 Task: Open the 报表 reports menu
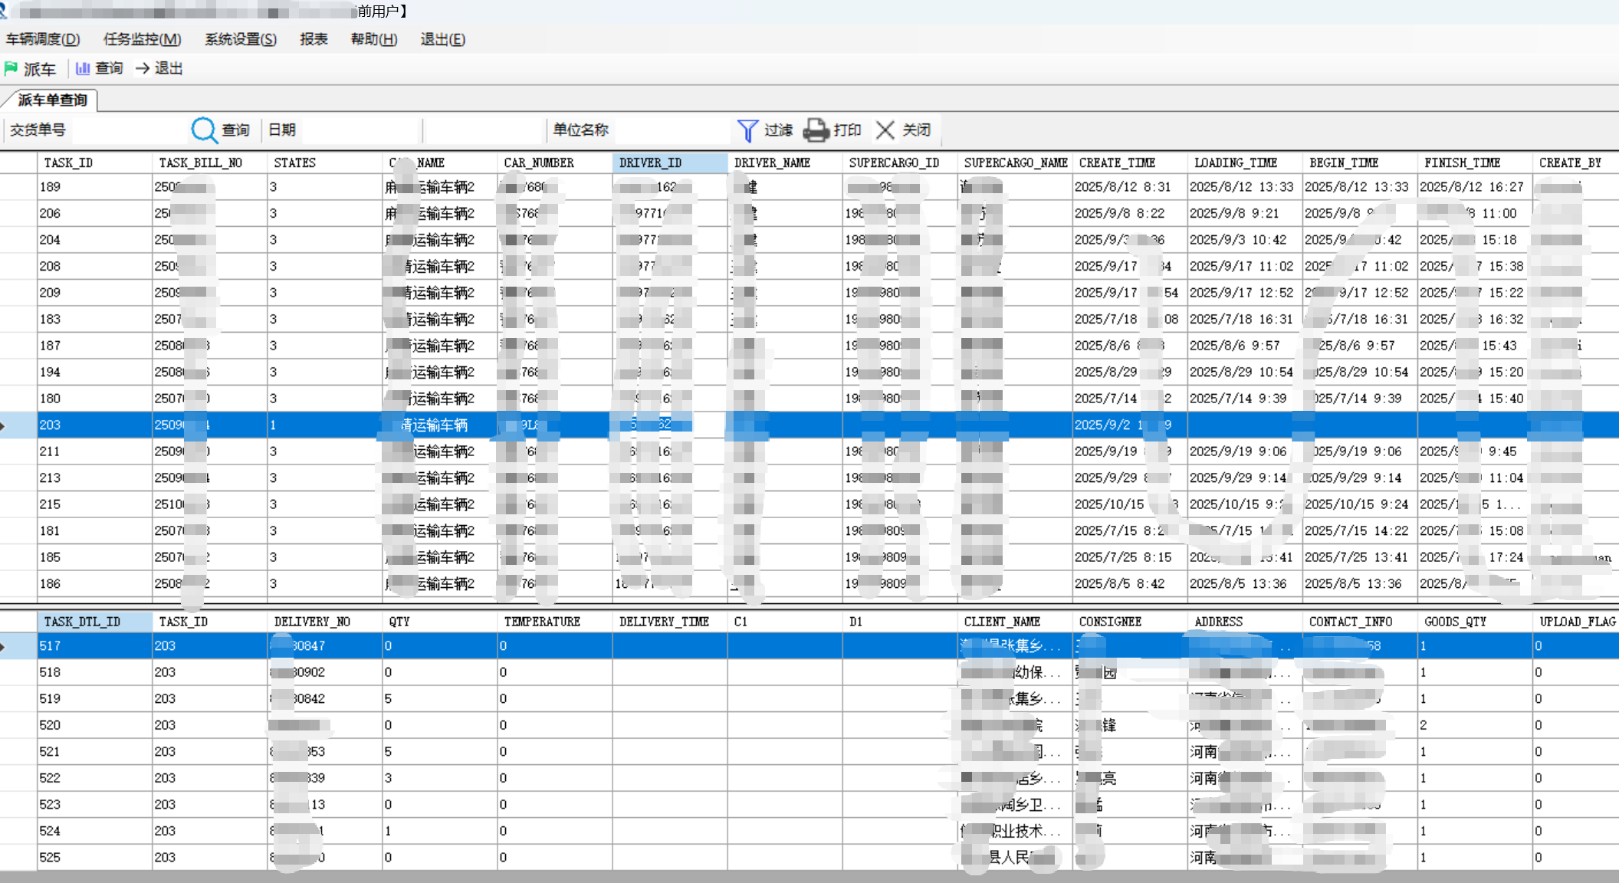click(x=314, y=40)
